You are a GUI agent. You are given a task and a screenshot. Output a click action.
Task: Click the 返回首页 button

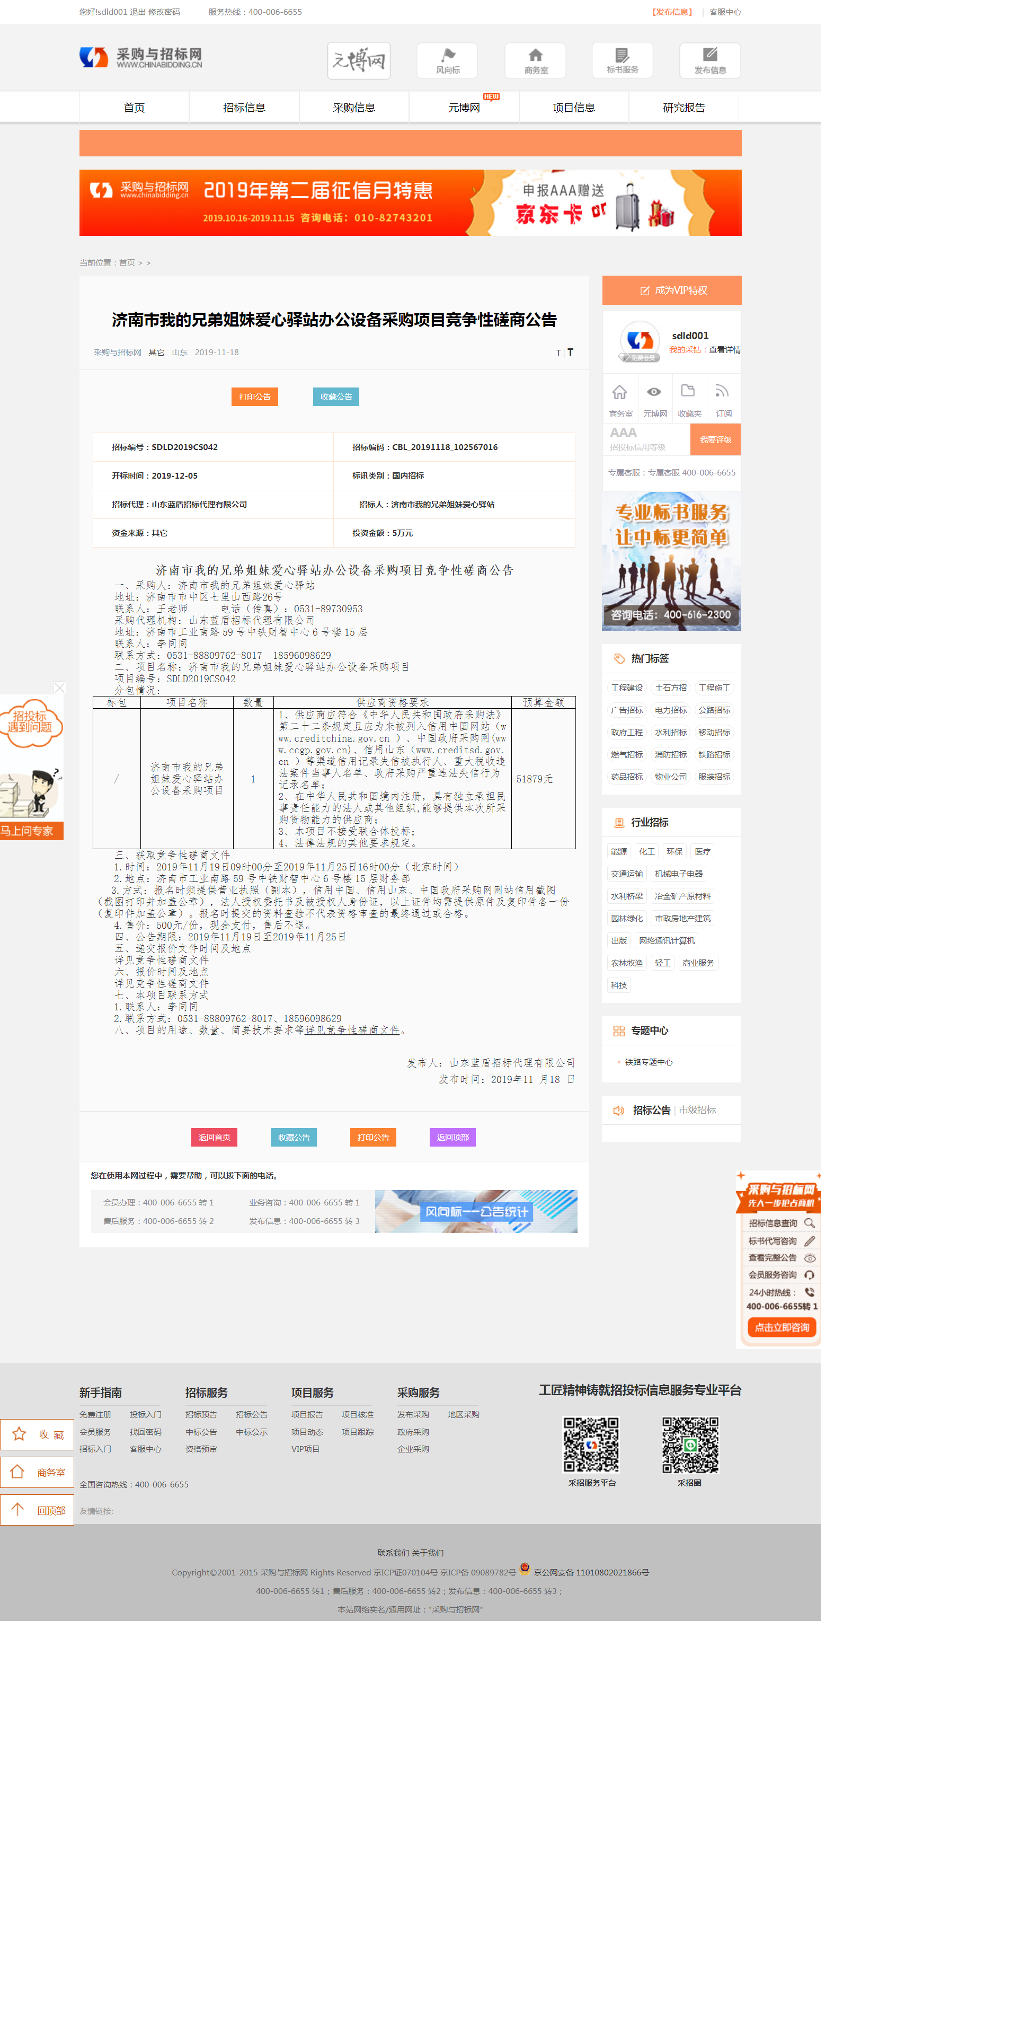pyautogui.click(x=214, y=1137)
